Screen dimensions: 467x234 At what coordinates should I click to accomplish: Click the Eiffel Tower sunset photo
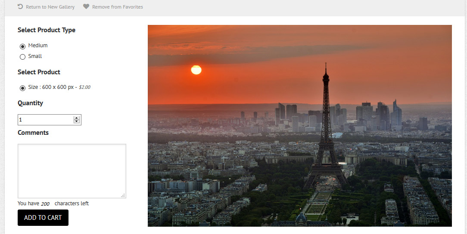299,126
